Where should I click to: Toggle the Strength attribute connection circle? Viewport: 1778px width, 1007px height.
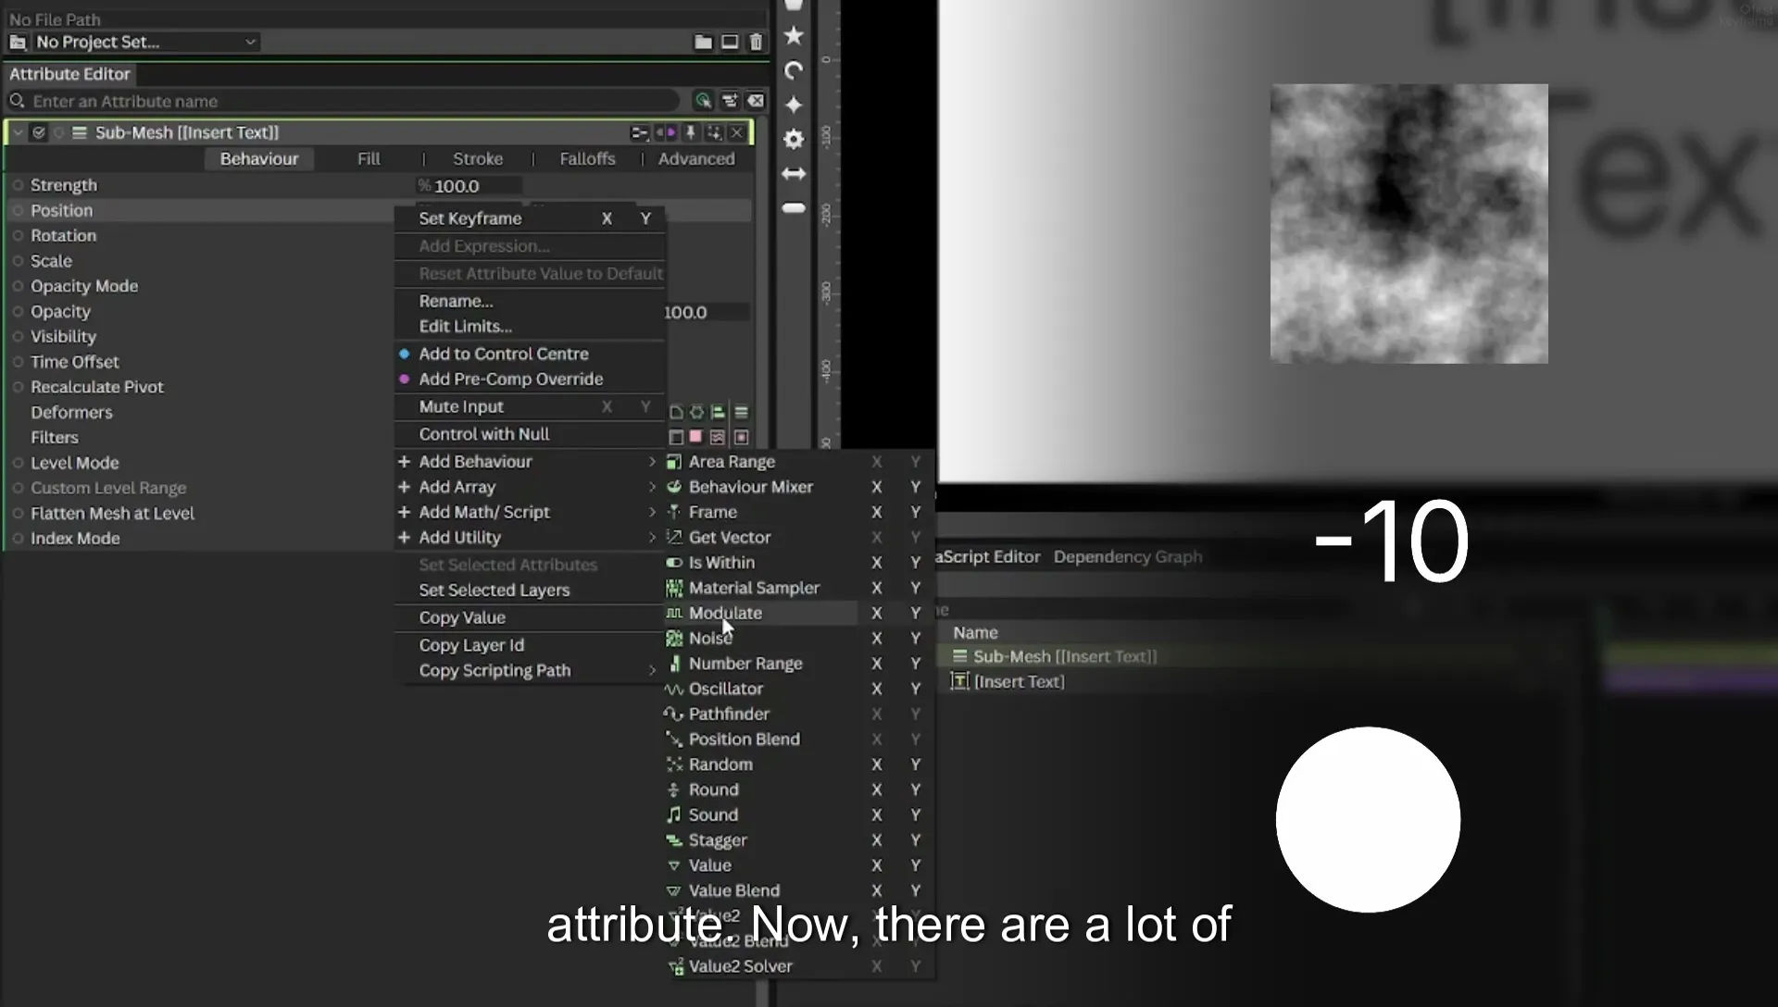(18, 185)
